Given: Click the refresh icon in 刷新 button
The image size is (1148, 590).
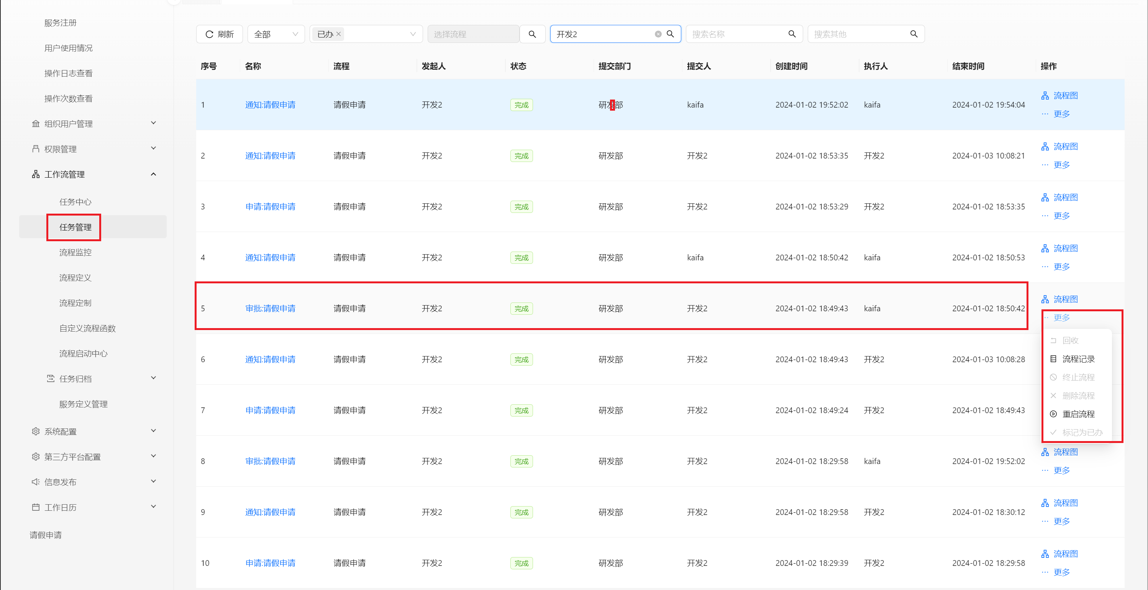Looking at the screenshot, I should (x=209, y=34).
